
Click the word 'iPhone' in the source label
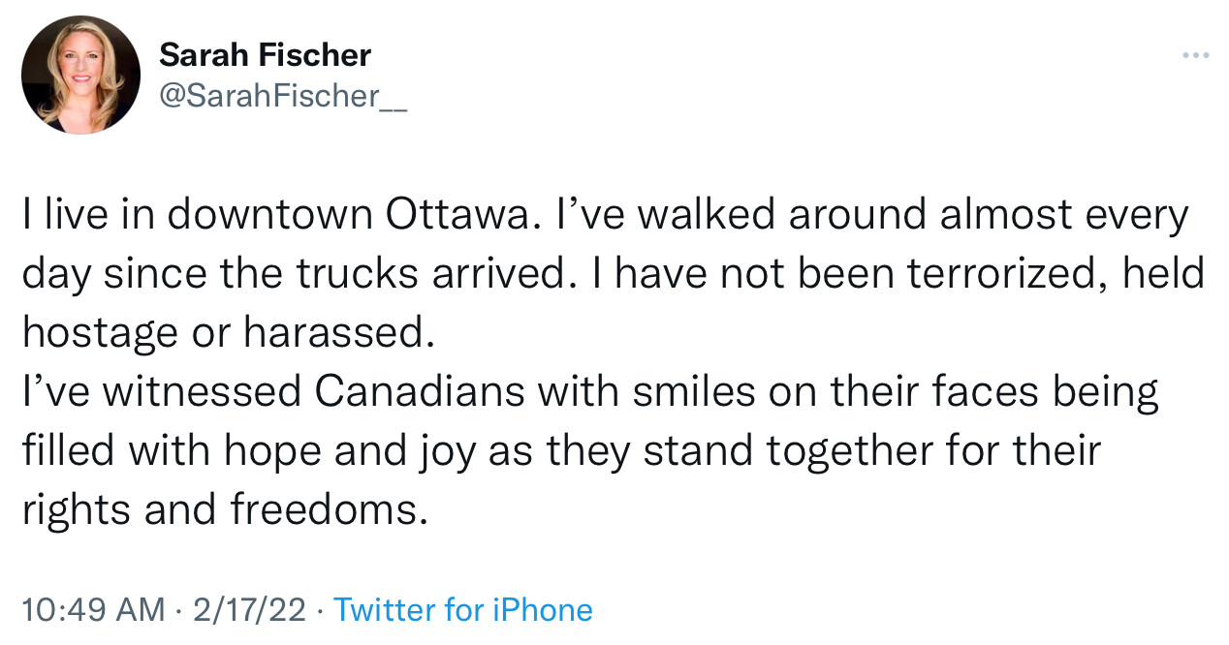click(542, 610)
